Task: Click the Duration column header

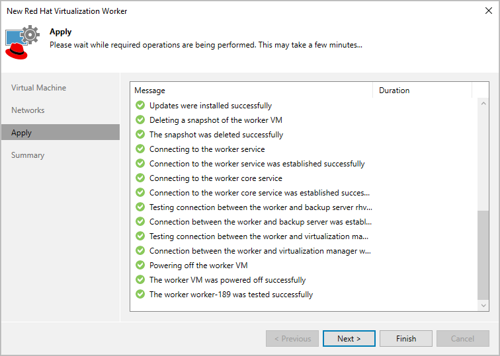Action: [x=422, y=90]
